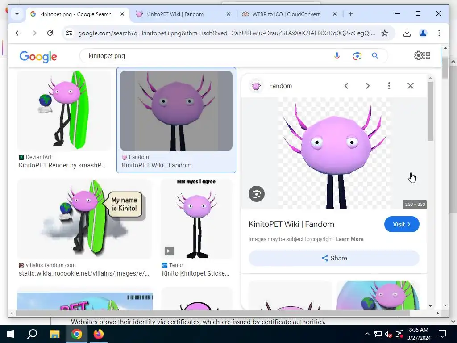Click the Fandom source name in preview panel

coord(280,86)
